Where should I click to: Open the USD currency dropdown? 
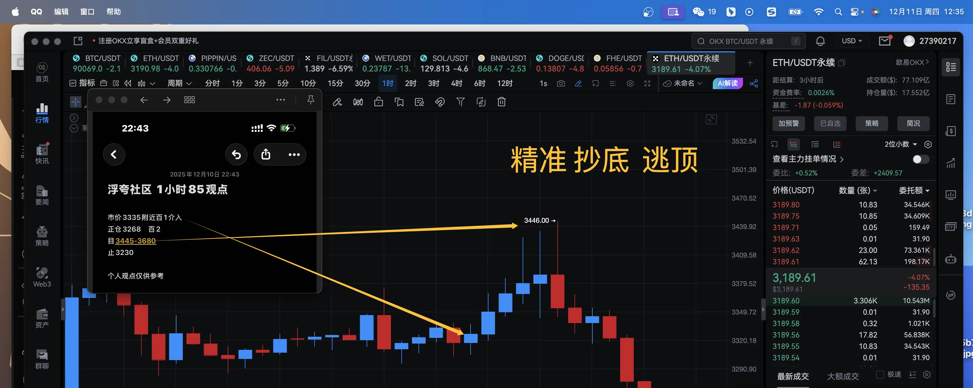[x=852, y=41]
